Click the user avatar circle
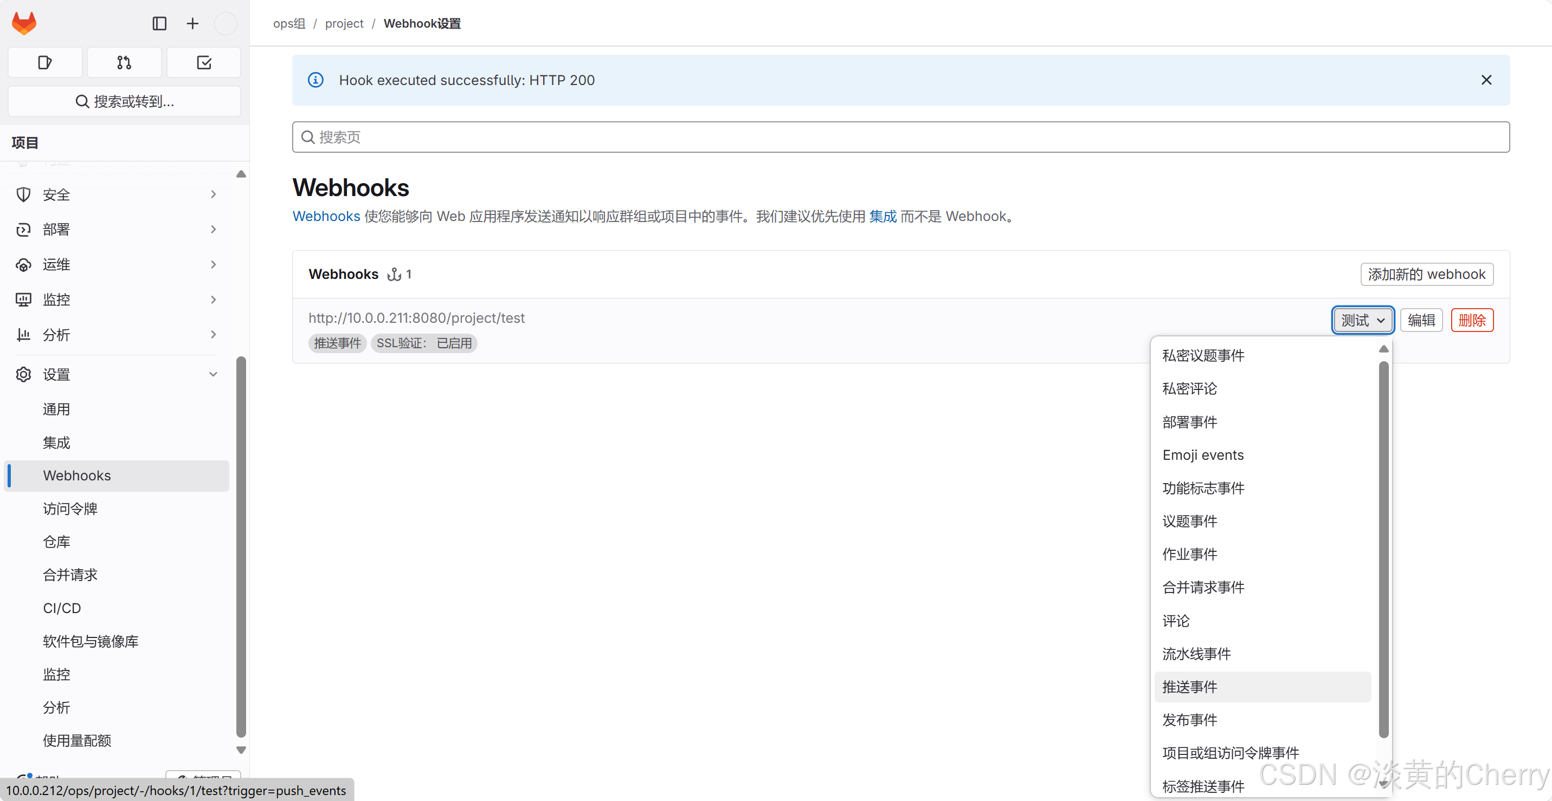 pos(226,23)
